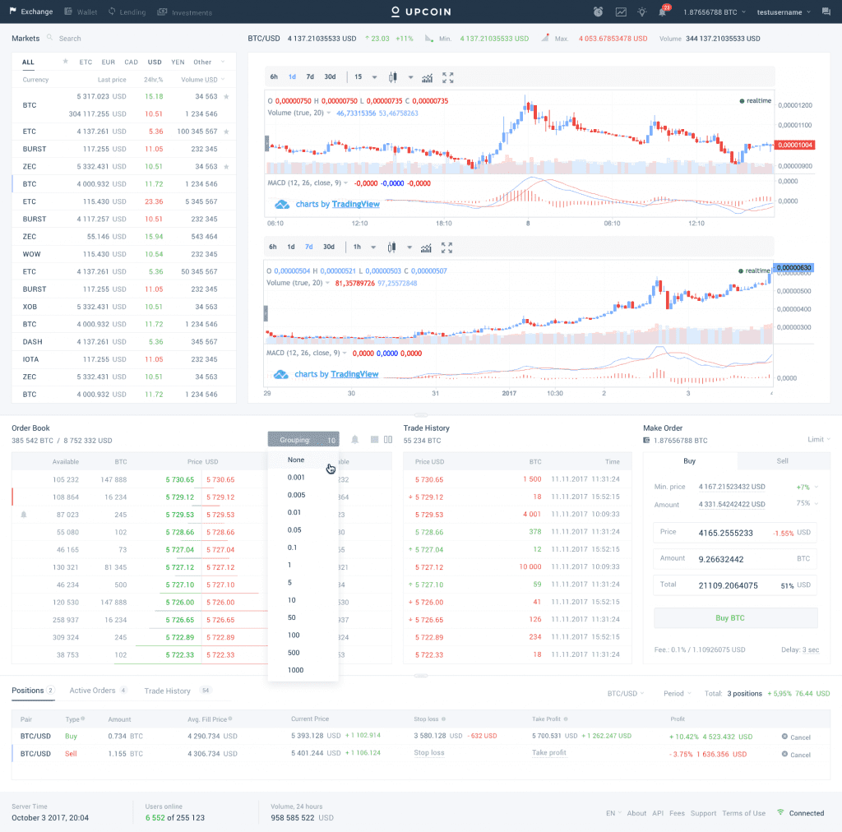842x832 pixels.
Task: Select the 1d timeframe on top chart
Action: [x=292, y=76]
